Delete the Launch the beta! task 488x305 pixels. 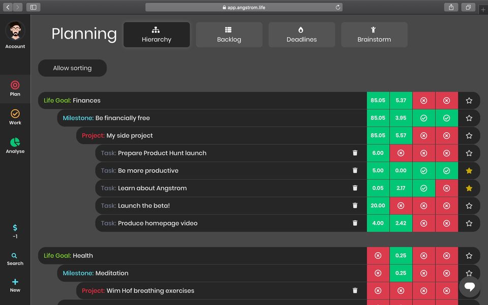(x=355, y=205)
